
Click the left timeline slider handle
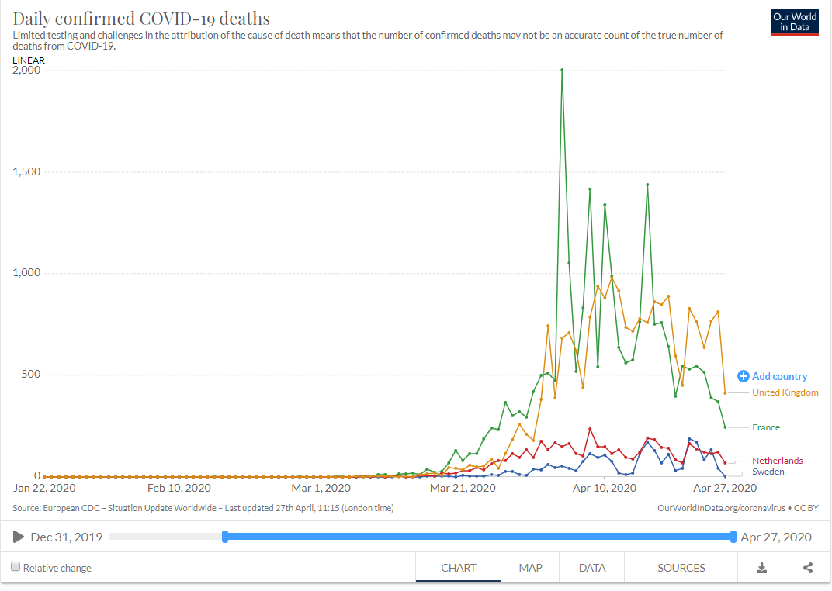[225, 537]
